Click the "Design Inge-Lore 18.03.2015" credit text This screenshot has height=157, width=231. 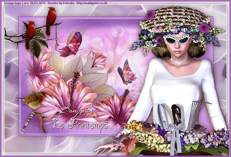pos(25,3)
